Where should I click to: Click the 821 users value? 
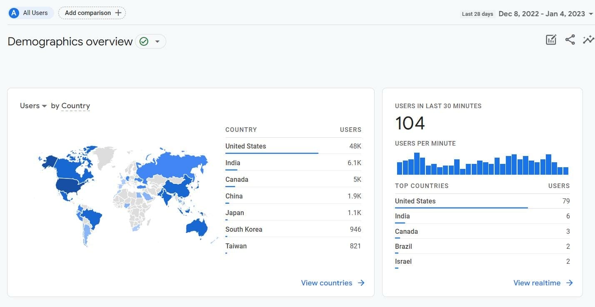click(x=355, y=246)
